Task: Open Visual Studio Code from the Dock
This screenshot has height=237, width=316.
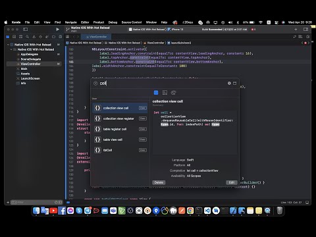Action: click(x=207, y=211)
